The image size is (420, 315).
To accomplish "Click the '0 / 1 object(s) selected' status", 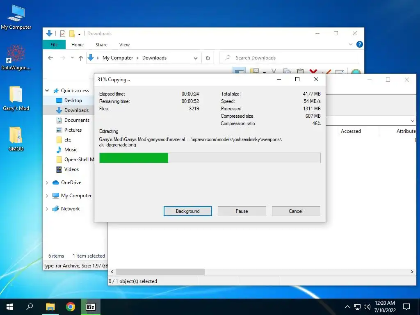I will tap(133, 281).
